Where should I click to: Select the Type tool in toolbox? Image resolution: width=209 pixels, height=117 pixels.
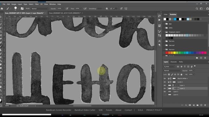[1, 76]
